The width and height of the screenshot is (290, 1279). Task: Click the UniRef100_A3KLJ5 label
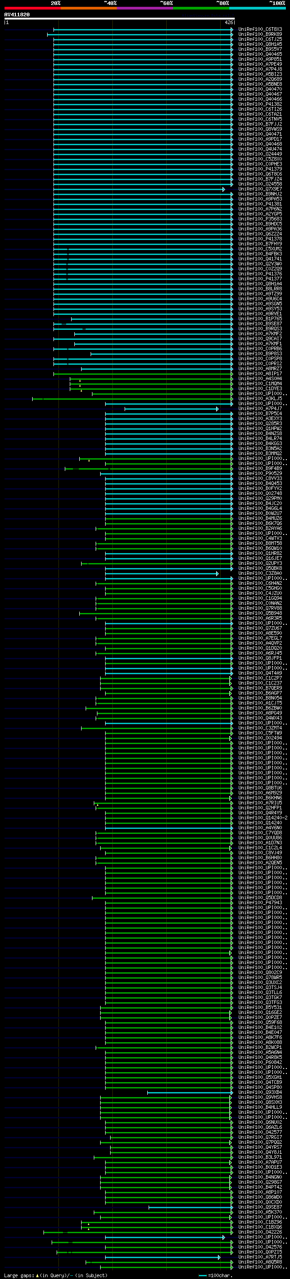coord(260,398)
